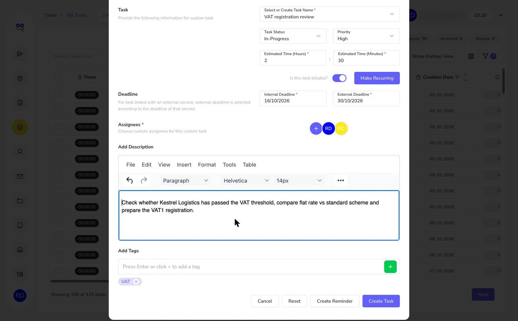
Task: Open the editor Table menu
Action: (x=249, y=165)
